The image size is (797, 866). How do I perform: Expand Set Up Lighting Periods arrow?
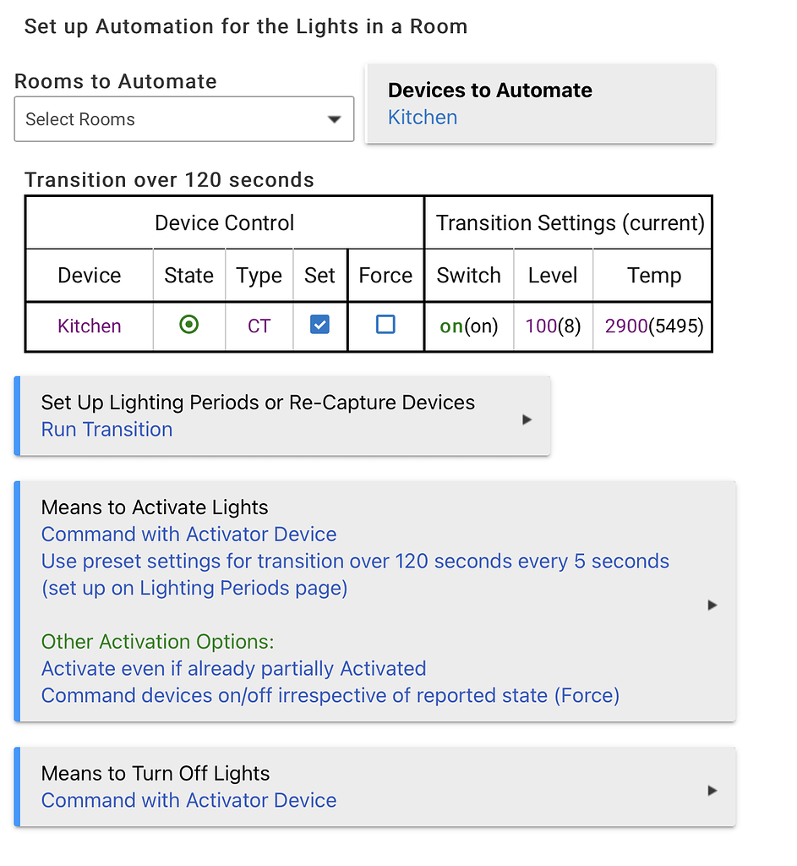(527, 419)
